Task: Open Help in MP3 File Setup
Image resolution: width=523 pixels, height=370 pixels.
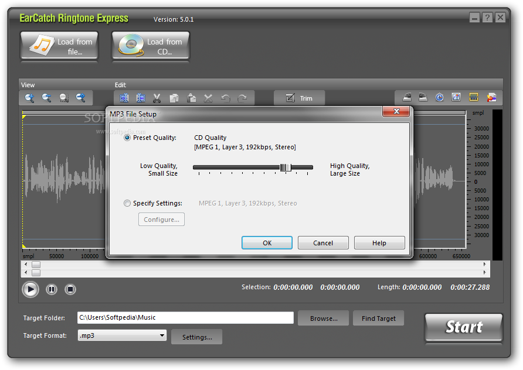Action: [x=379, y=243]
